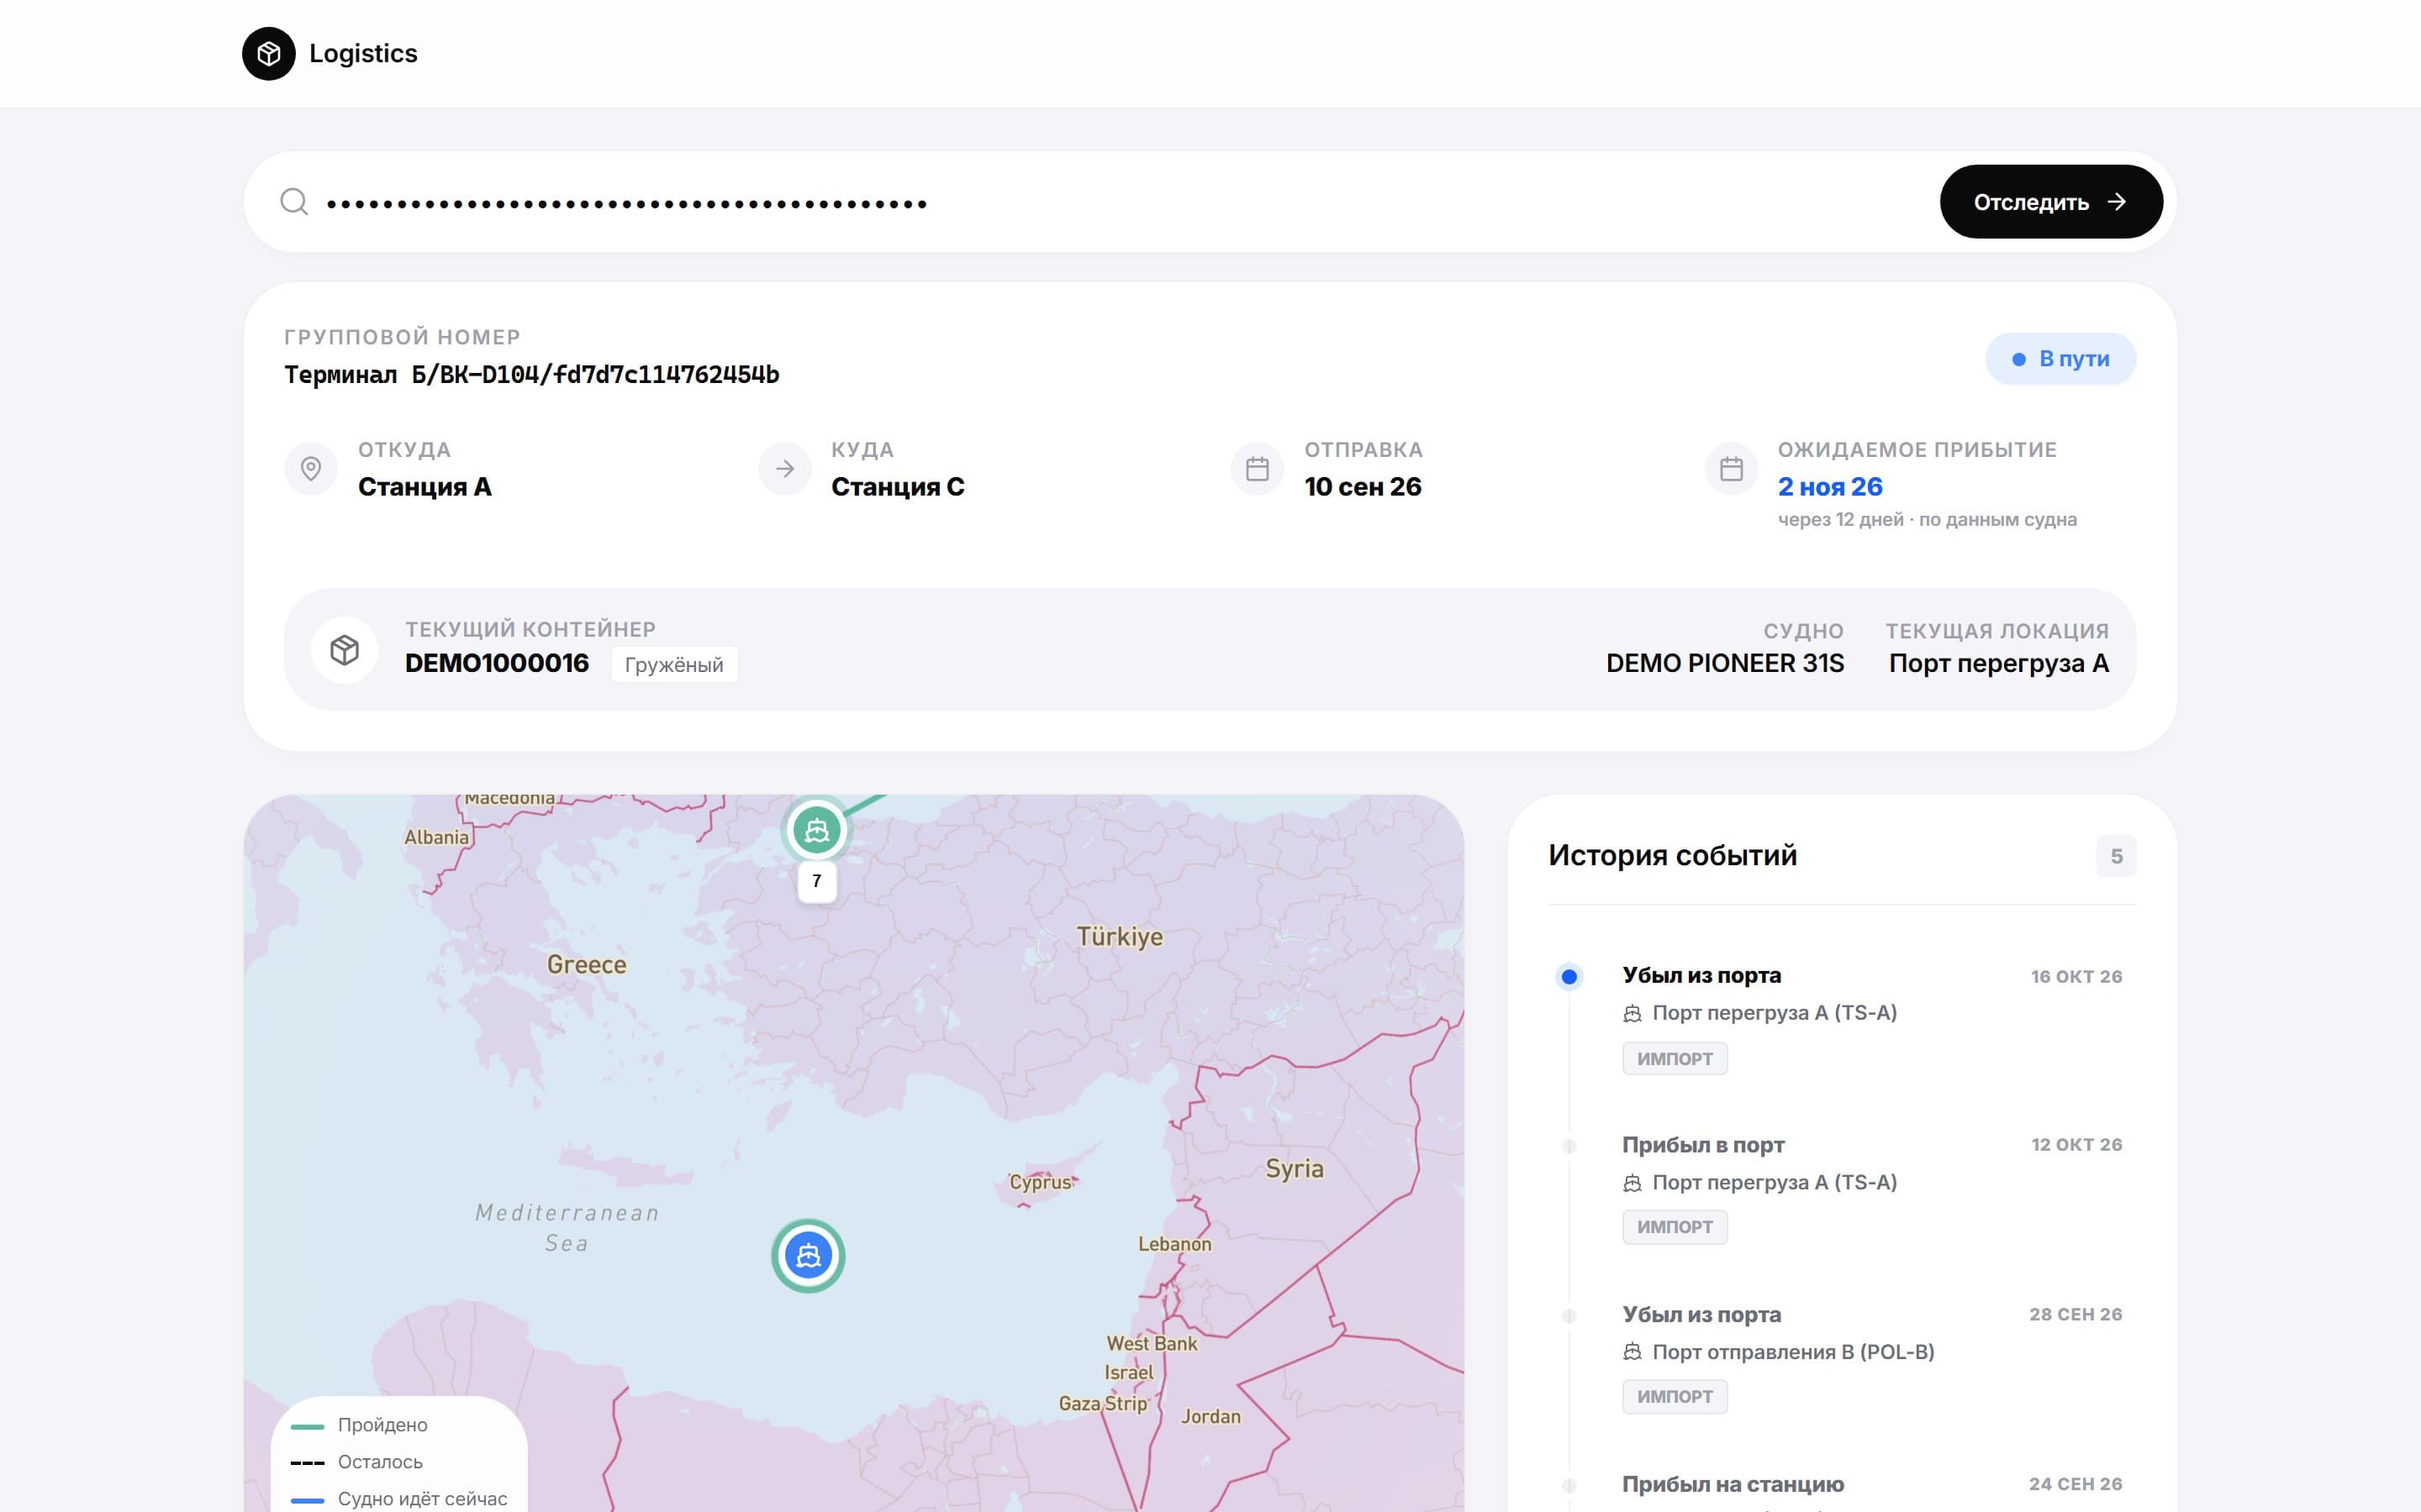Select the Гружёный tag
This screenshot has width=2421, height=1512.
pos(674,665)
